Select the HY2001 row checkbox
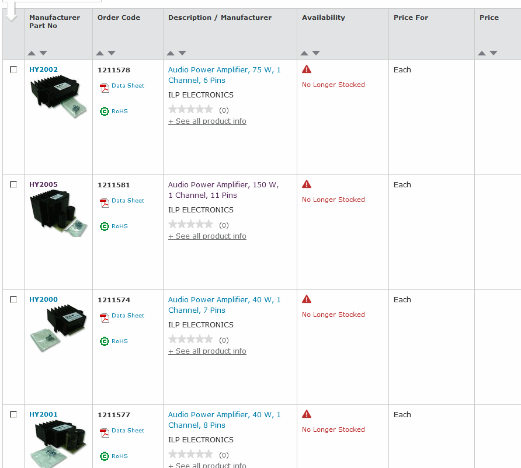521x468 pixels. (13, 414)
